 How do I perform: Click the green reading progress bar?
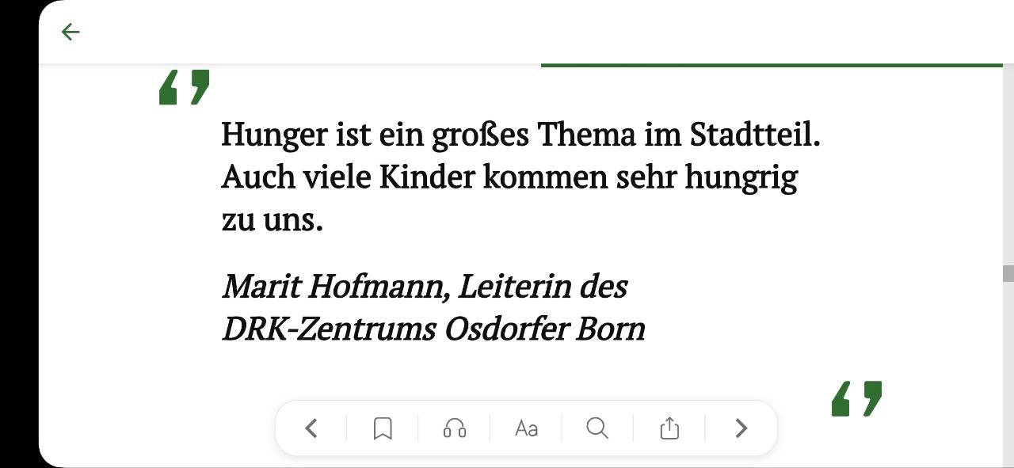click(x=772, y=65)
